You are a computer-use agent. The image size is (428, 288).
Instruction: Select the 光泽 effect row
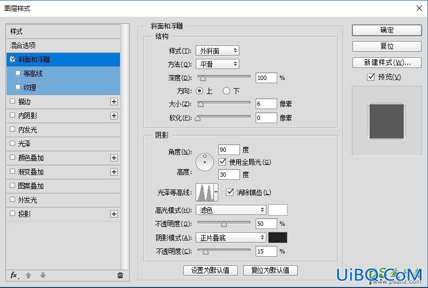63,144
